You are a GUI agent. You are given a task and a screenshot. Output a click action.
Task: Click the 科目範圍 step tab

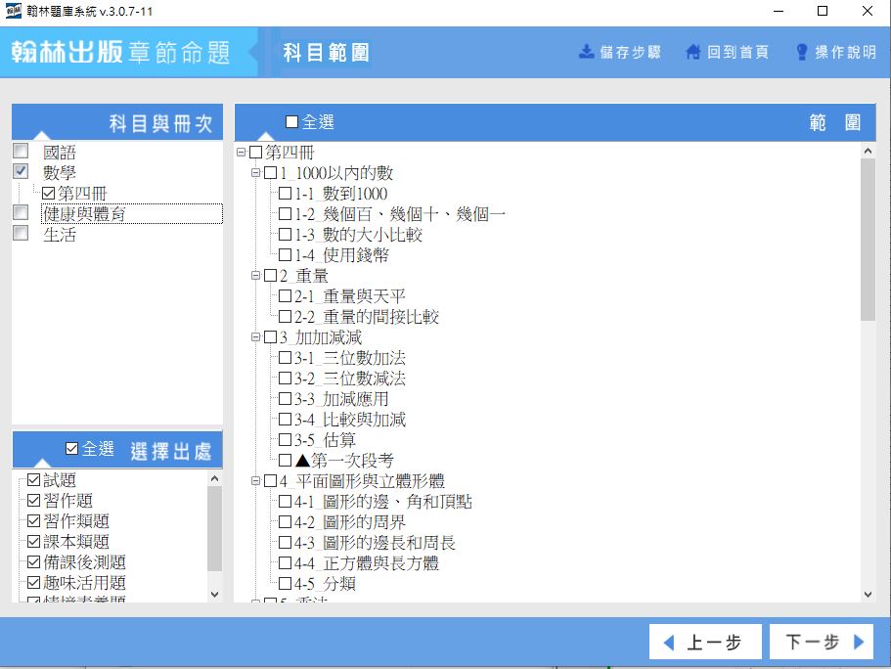coord(326,52)
